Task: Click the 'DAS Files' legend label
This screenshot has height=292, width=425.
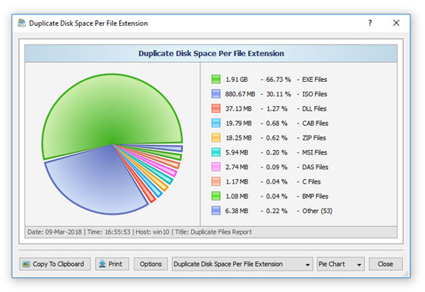Action: point(315,167)
